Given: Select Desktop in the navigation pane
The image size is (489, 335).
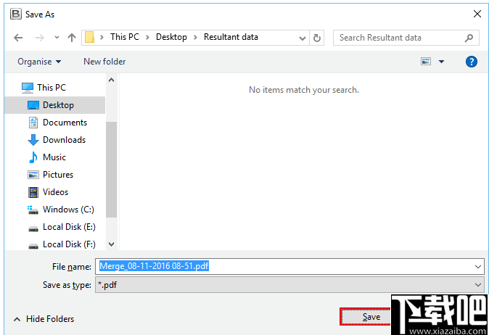Looking at the screenshot, I should click(55, 105).
